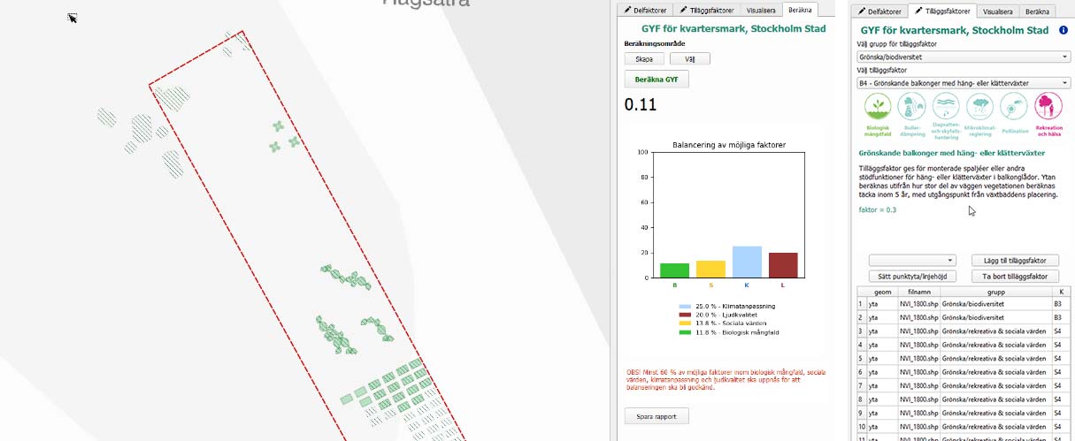Select the Pollination icon

(1014, 108)
